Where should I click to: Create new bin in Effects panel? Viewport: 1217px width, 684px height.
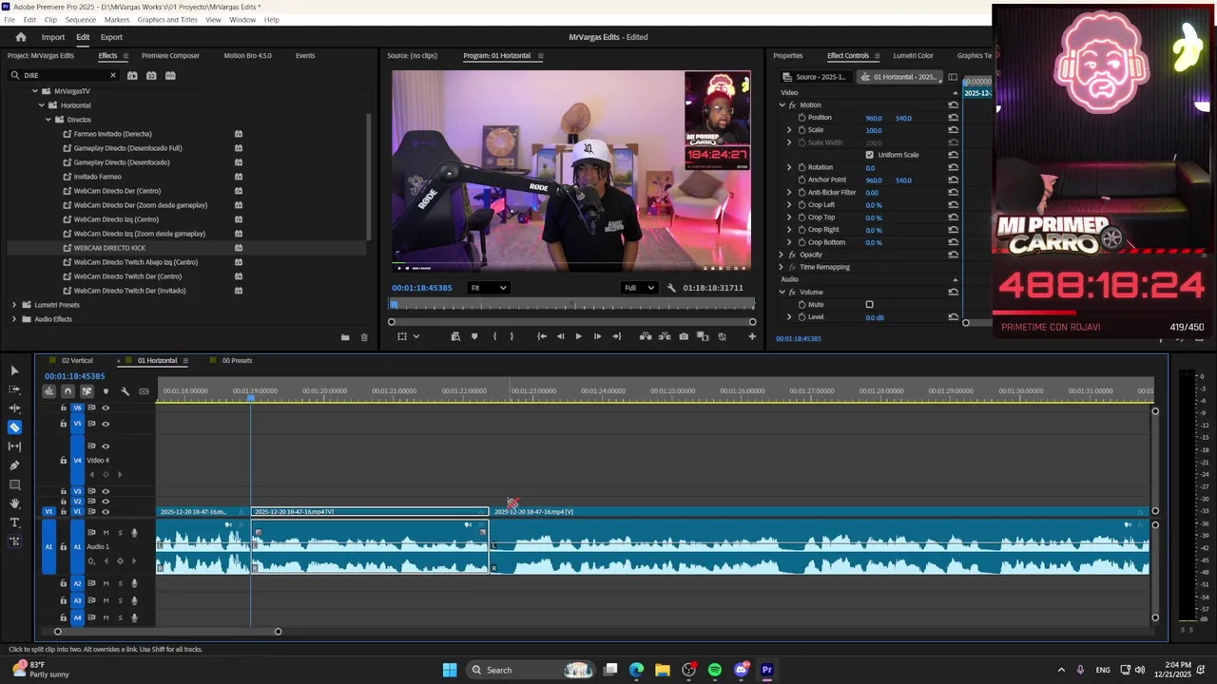point(345,337)
